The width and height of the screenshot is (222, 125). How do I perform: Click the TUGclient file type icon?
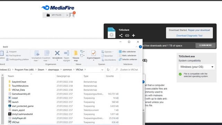click(111, 33)
